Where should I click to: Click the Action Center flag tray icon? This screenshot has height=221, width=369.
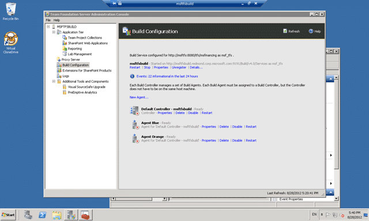(x=328, y=215)
